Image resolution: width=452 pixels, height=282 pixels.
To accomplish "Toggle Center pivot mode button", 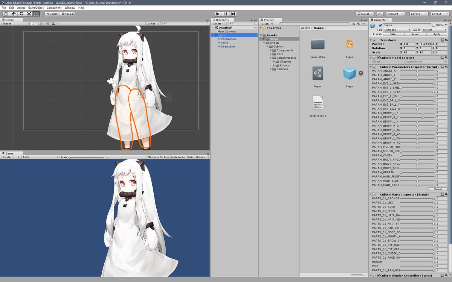I will 52,14.
